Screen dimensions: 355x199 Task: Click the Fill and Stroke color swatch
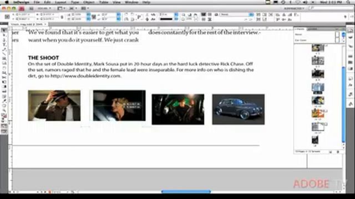[x=4, y=116]
